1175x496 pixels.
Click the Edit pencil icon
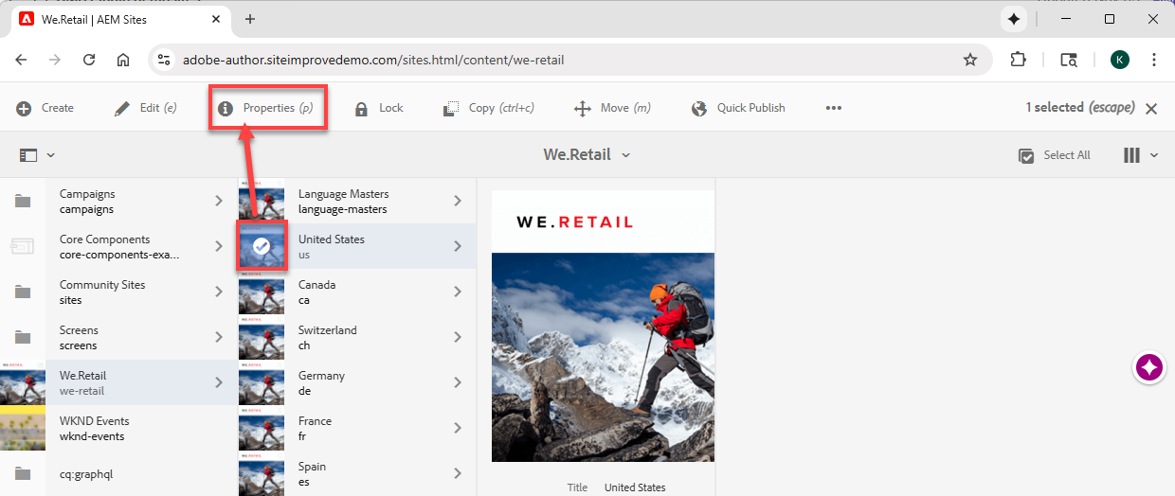click(x=122, y=109)
